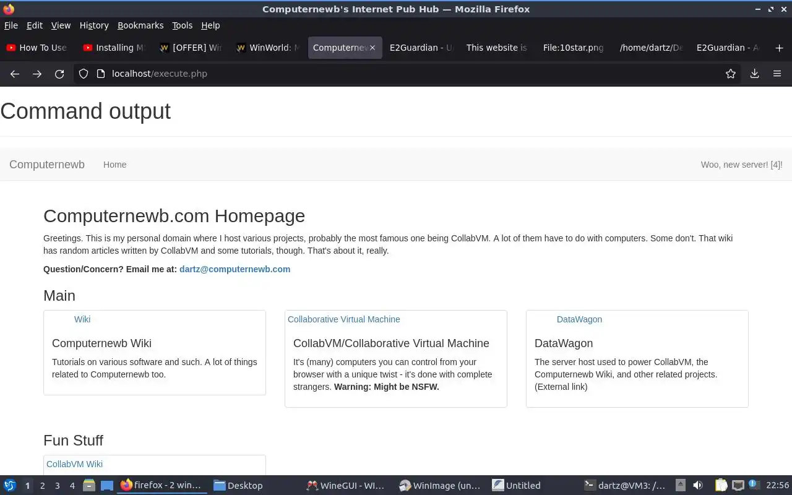Open the Tools menu
Viewport: 792px width, 495px height.
[x=183, y=25]
